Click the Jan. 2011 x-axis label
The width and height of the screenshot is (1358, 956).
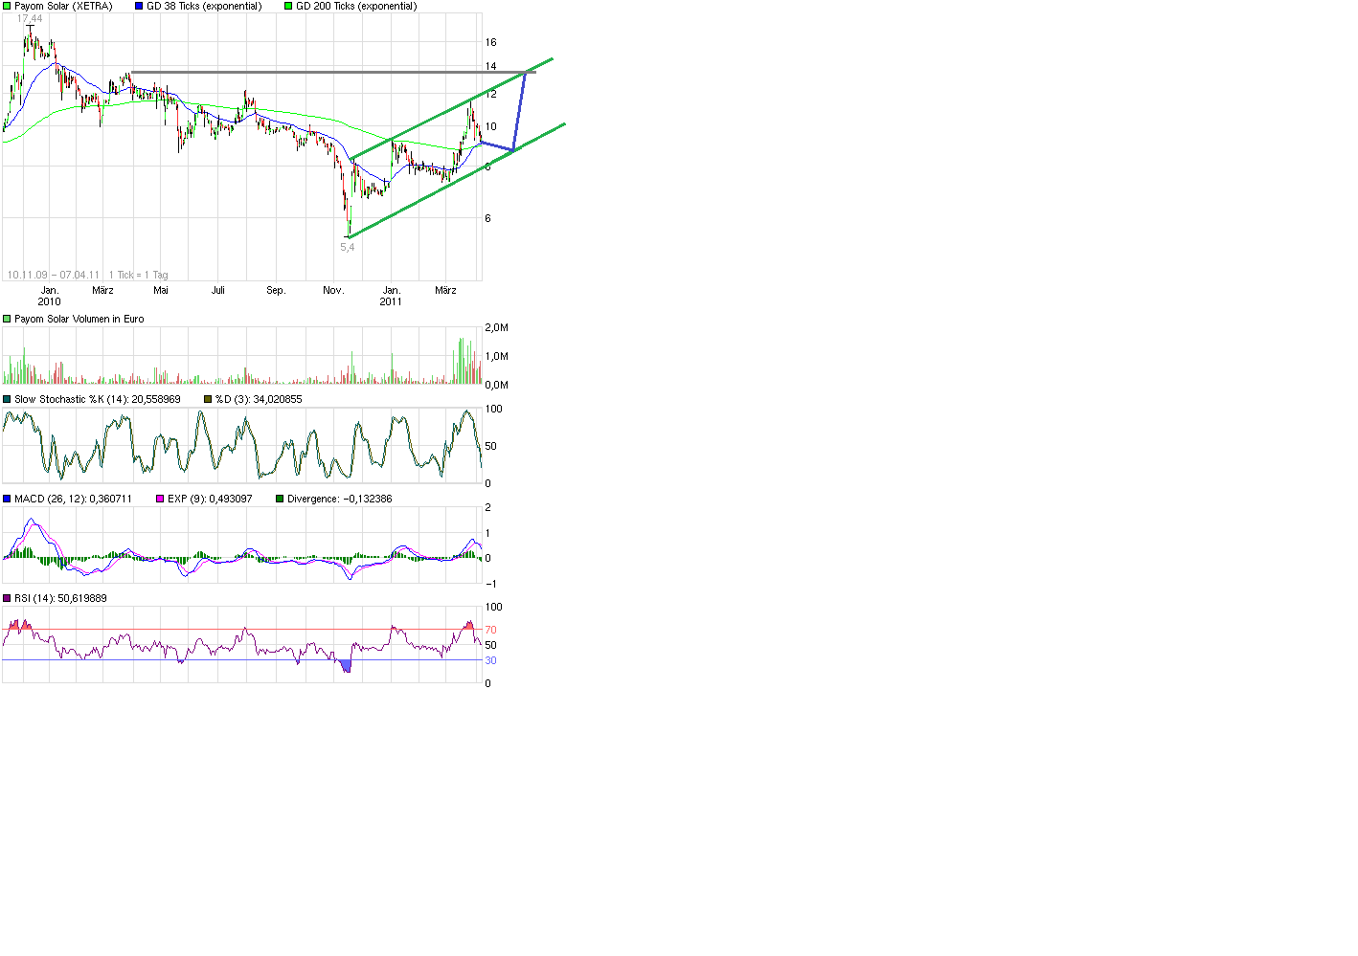[x=391, y=296]
